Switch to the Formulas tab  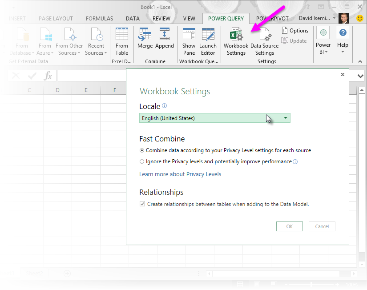(99, 19)
